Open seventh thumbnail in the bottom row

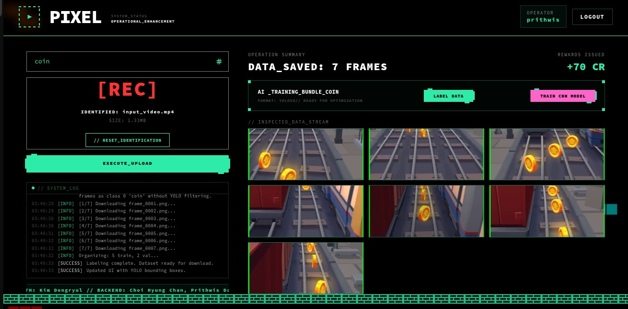306,268
